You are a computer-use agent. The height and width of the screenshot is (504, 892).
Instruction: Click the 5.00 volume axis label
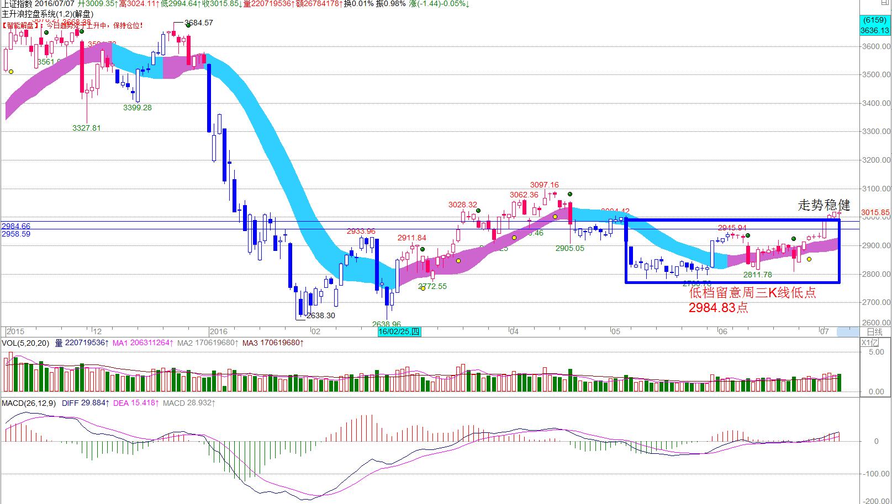click(877, 352)
